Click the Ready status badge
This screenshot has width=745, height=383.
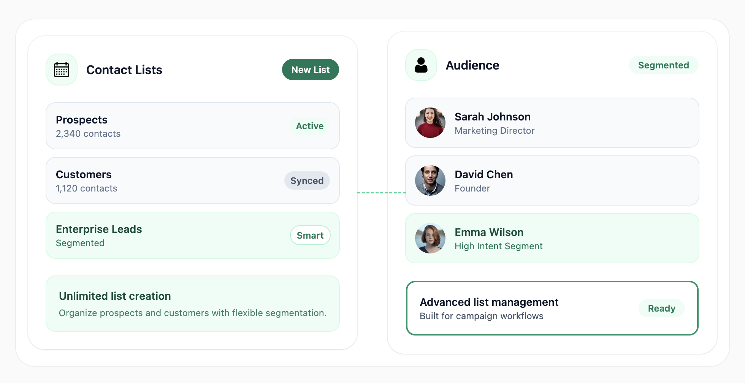661,308
